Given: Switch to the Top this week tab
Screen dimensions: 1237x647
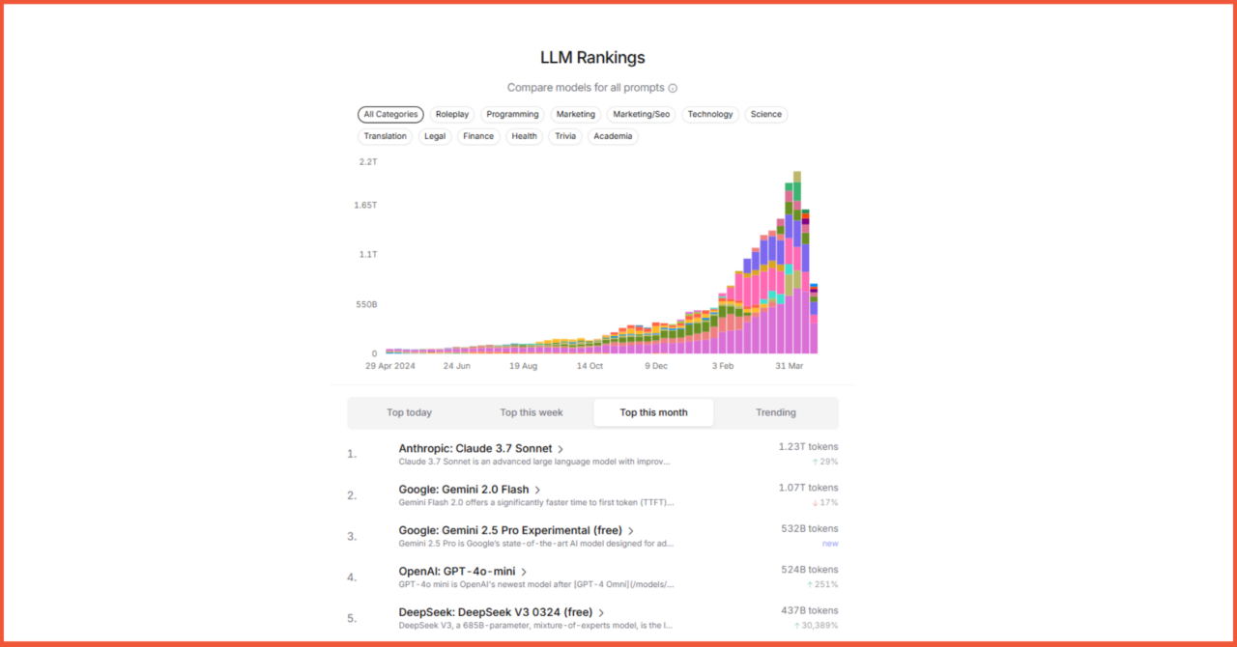Looking at the screenshot, I should (532, 412).
